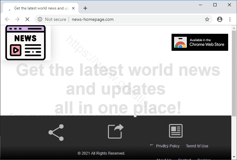This screenshot has width=237, height=160.
Task: Stop loading the page
Action: [x=27, y=19]
